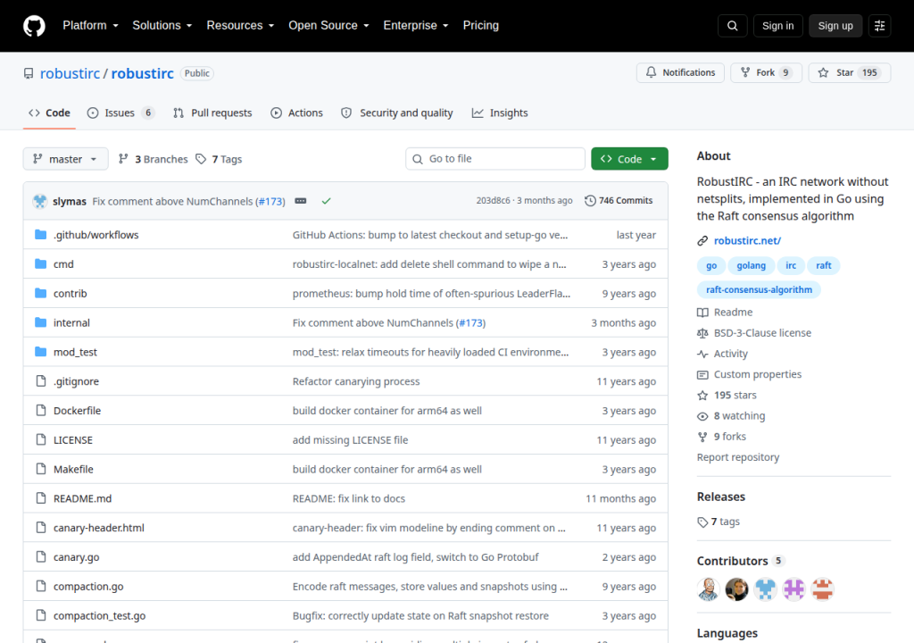This screenshot has height=643, width=914.
Task: Click the LICENSE file icon
Action: [x=41, y=439]
